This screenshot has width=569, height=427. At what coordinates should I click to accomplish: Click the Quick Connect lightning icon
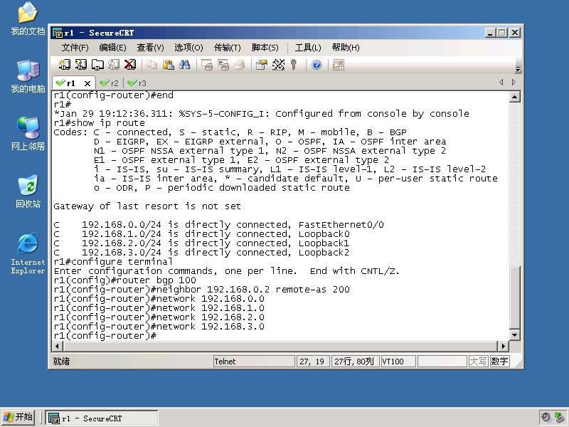[x=80, y=65]
